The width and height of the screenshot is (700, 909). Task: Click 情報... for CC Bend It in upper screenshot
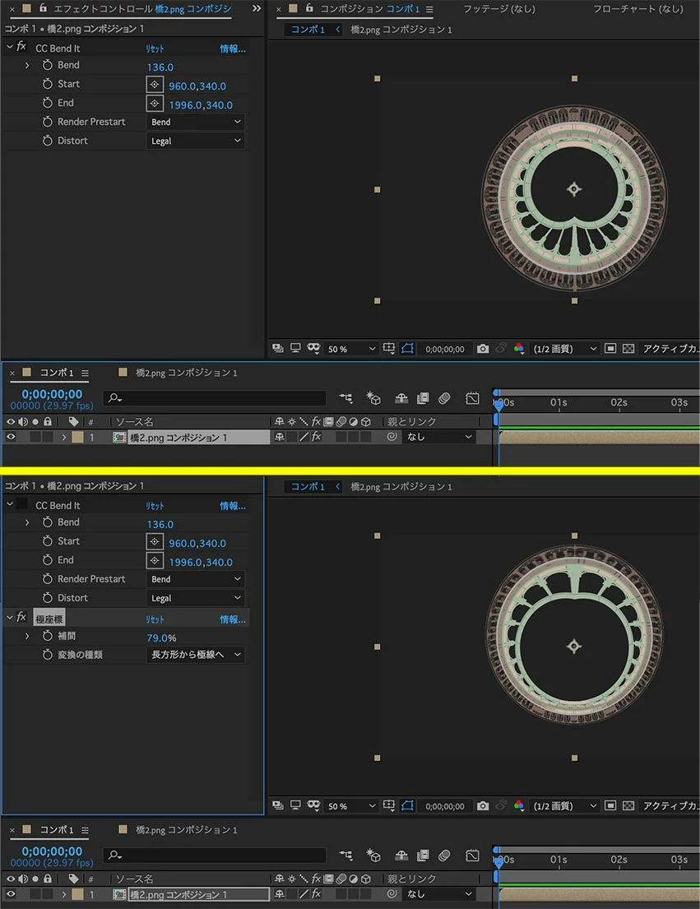[232, 49]
